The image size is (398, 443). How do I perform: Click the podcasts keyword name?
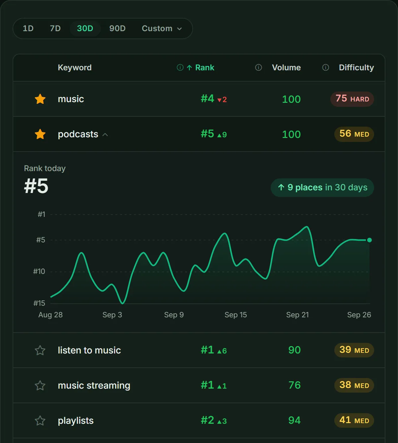click(x=78, y=134)
